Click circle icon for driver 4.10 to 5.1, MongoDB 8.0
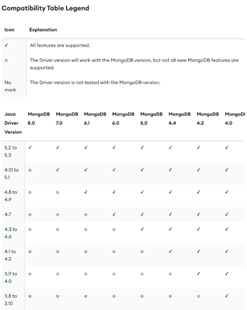 (x=30, y=170)
